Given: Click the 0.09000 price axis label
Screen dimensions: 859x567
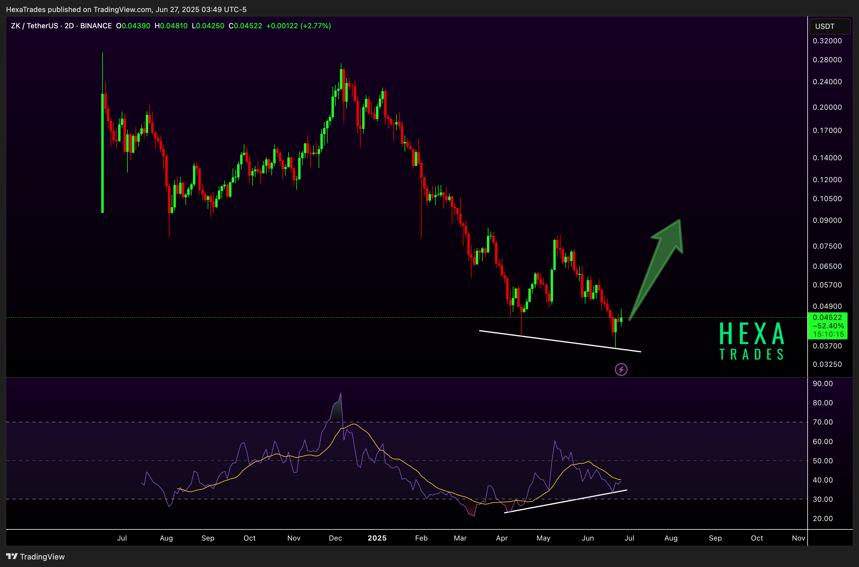Looking at the screenshot, I should click(827, 220).
